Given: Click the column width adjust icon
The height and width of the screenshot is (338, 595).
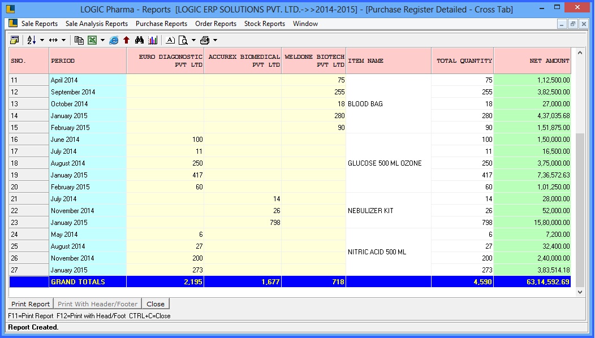Looking at the screenshot, I should (x=54, y=40).
